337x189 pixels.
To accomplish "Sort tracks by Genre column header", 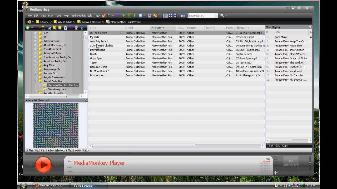I will [195, 28].
